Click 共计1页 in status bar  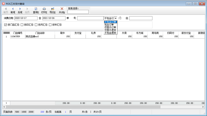click(x=97, y=112)
